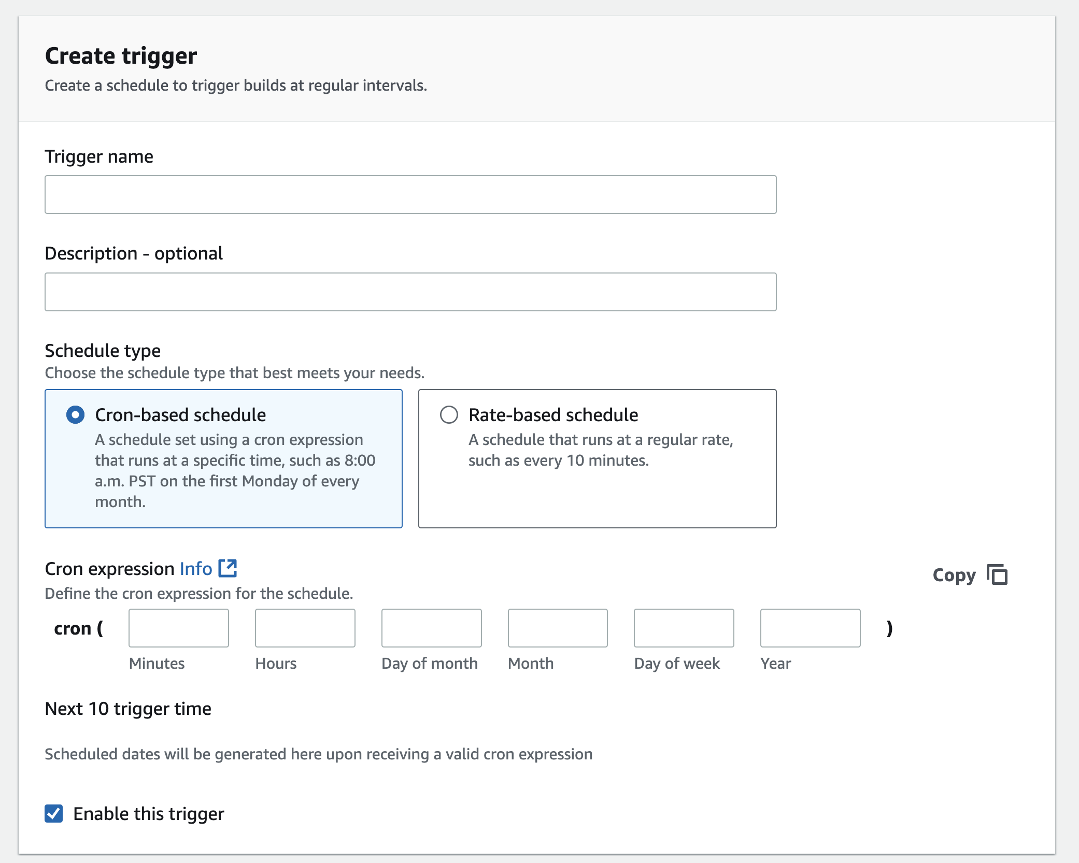Click the Rate-based schedule card description
1079x863 pixels.
(x=600, y=450)
